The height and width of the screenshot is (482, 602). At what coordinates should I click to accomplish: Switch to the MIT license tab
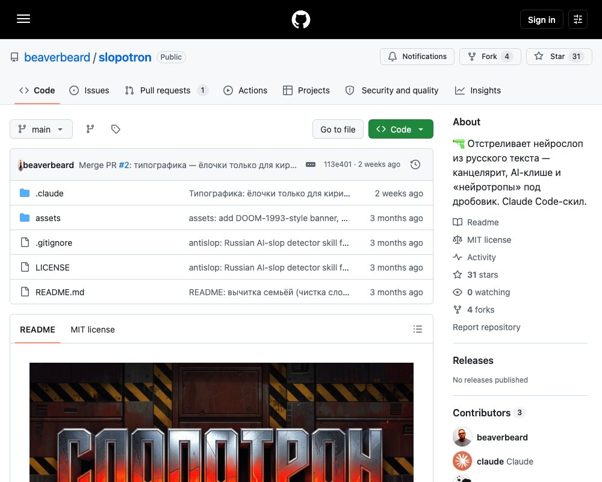[93, 330]
